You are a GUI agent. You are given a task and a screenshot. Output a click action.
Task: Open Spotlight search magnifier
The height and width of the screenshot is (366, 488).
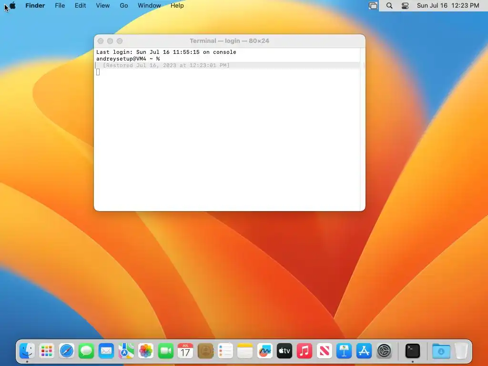(x=389, y=6)
